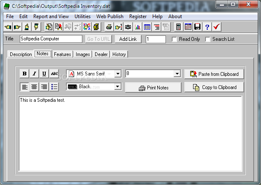Image resolution: width=261 pixels, height=185 pixels.
Task: Switch to the Images tab
Action: pyautogui.click(x=83, y=54)
